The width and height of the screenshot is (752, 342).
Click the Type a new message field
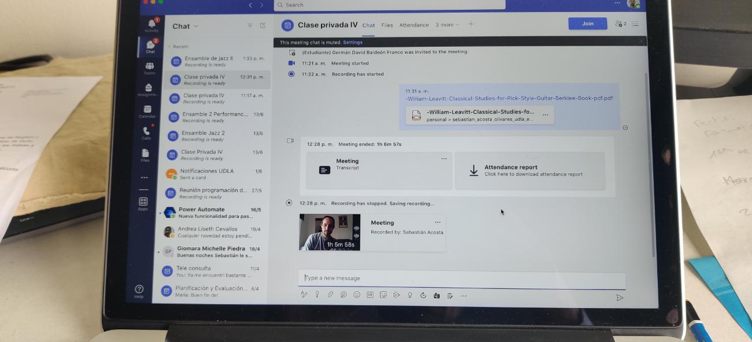point(461,278)
